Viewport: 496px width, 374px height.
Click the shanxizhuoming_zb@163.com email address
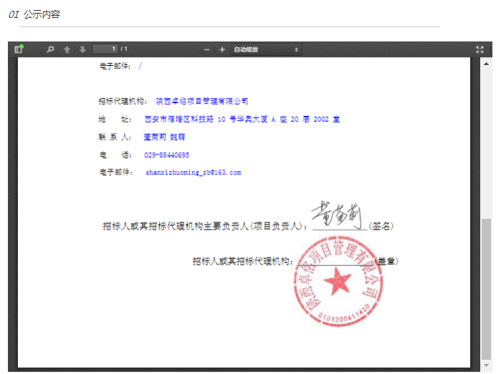pos(194,172)
